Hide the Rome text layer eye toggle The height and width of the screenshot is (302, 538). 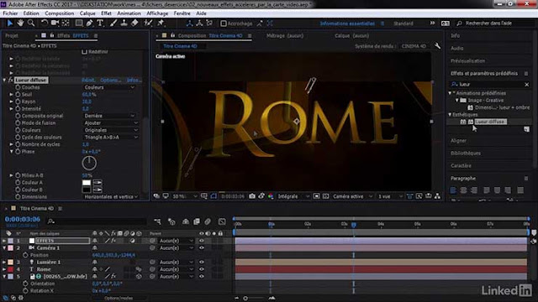coord(202,269)
